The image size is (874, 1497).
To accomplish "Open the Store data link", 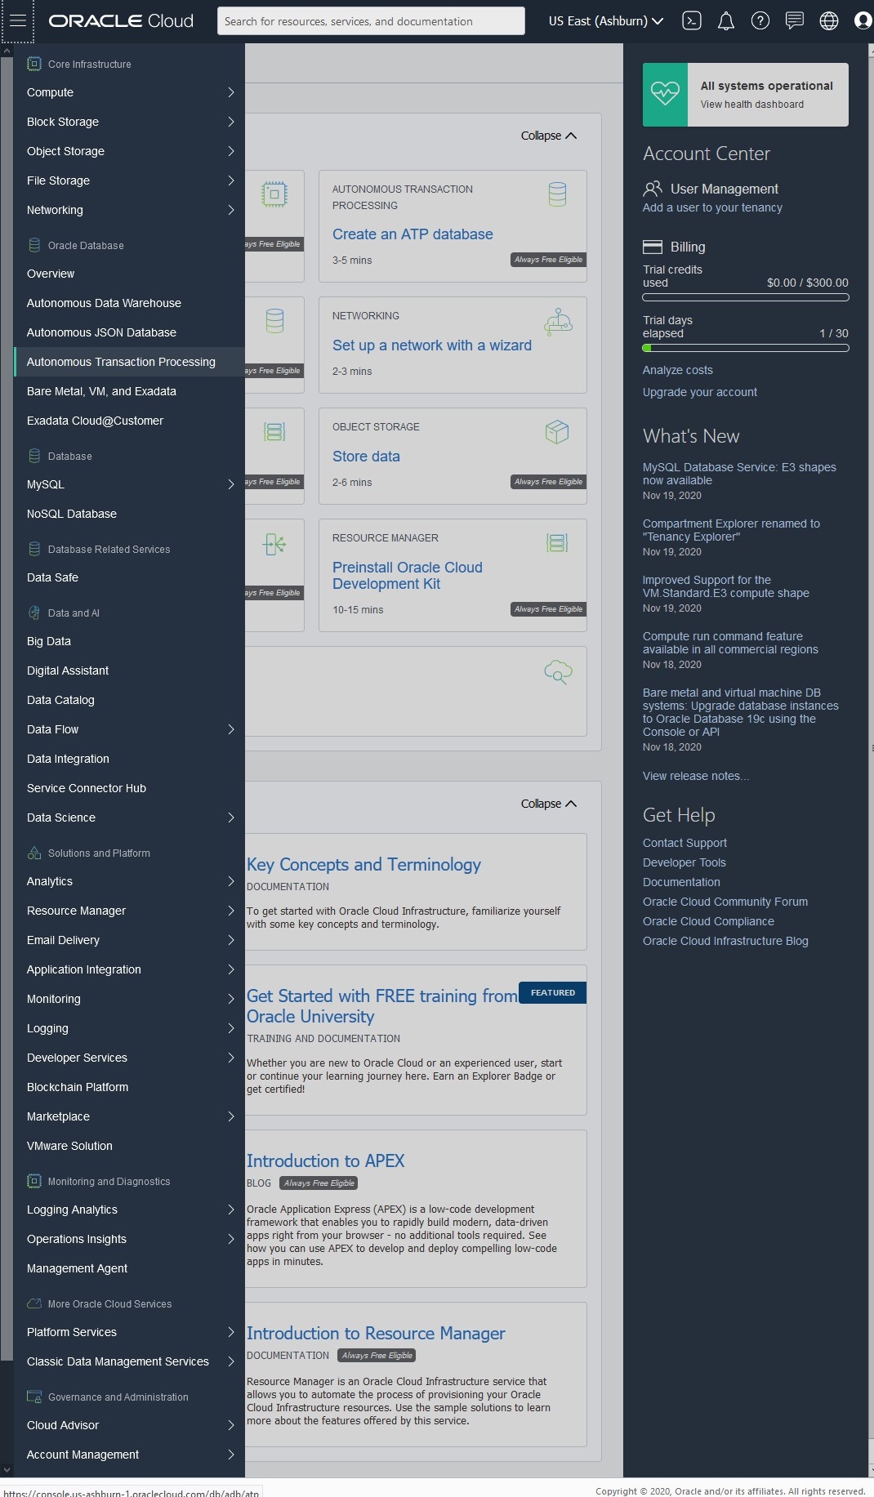I will [x=366, y=457].
